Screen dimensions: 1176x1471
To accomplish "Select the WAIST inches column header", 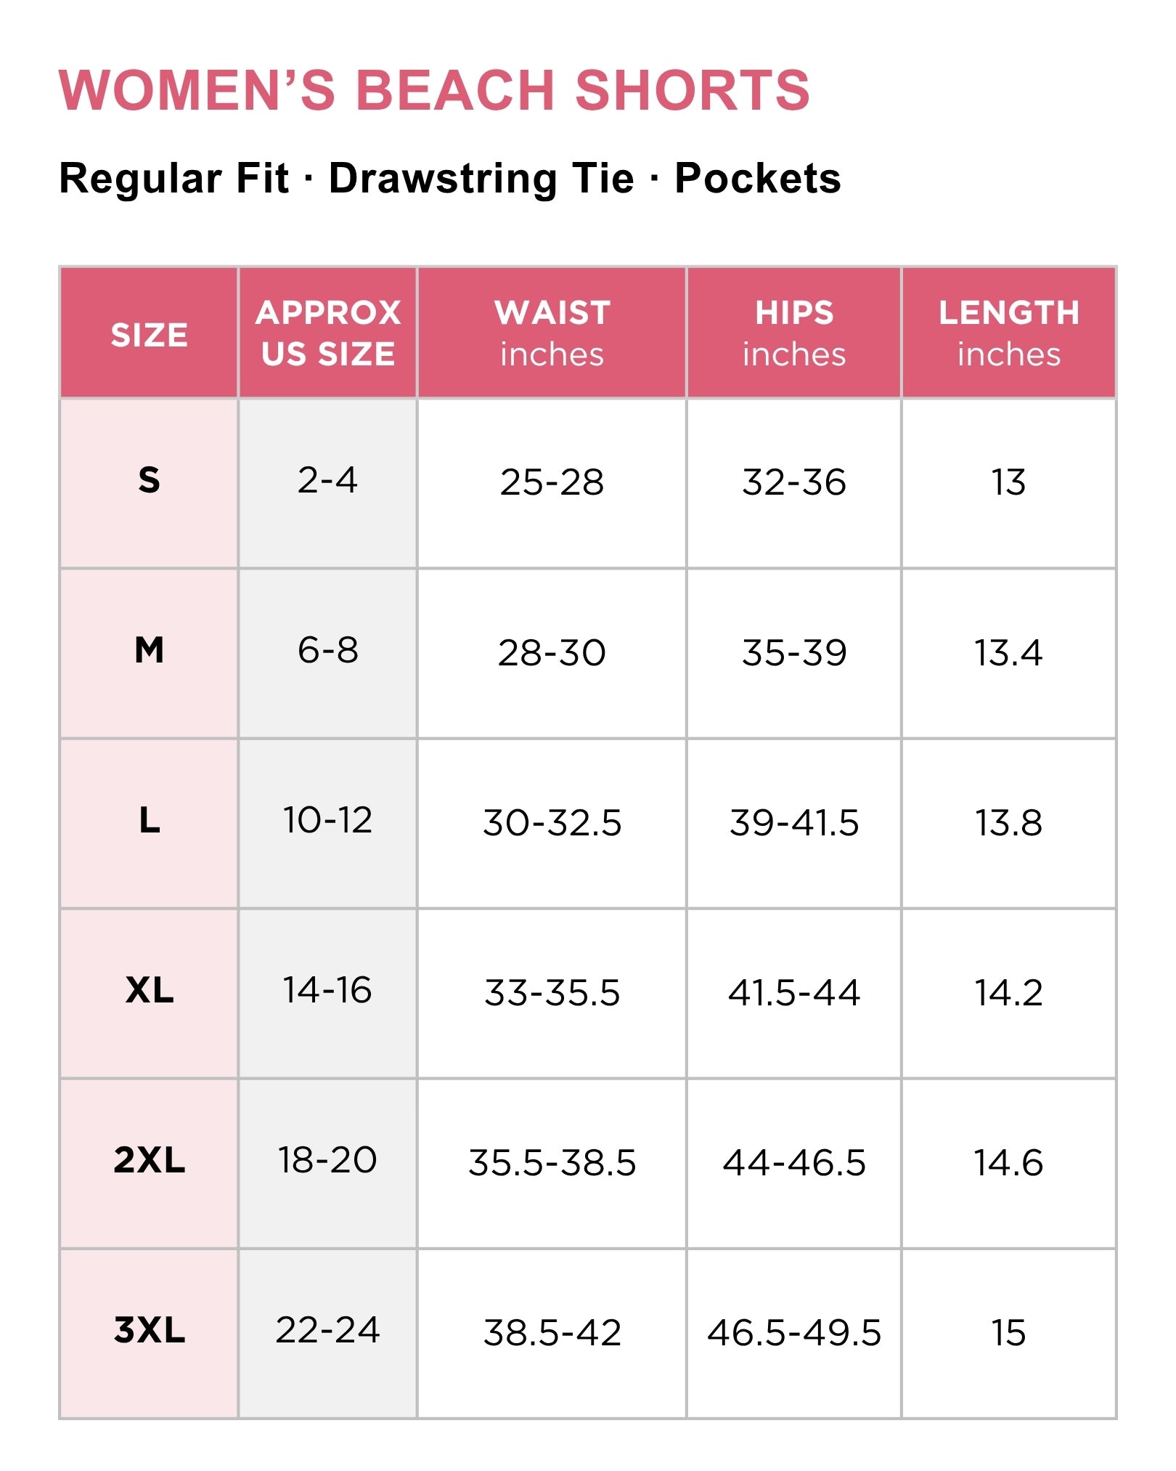I will pyautogui.click(x=552, y=333).
